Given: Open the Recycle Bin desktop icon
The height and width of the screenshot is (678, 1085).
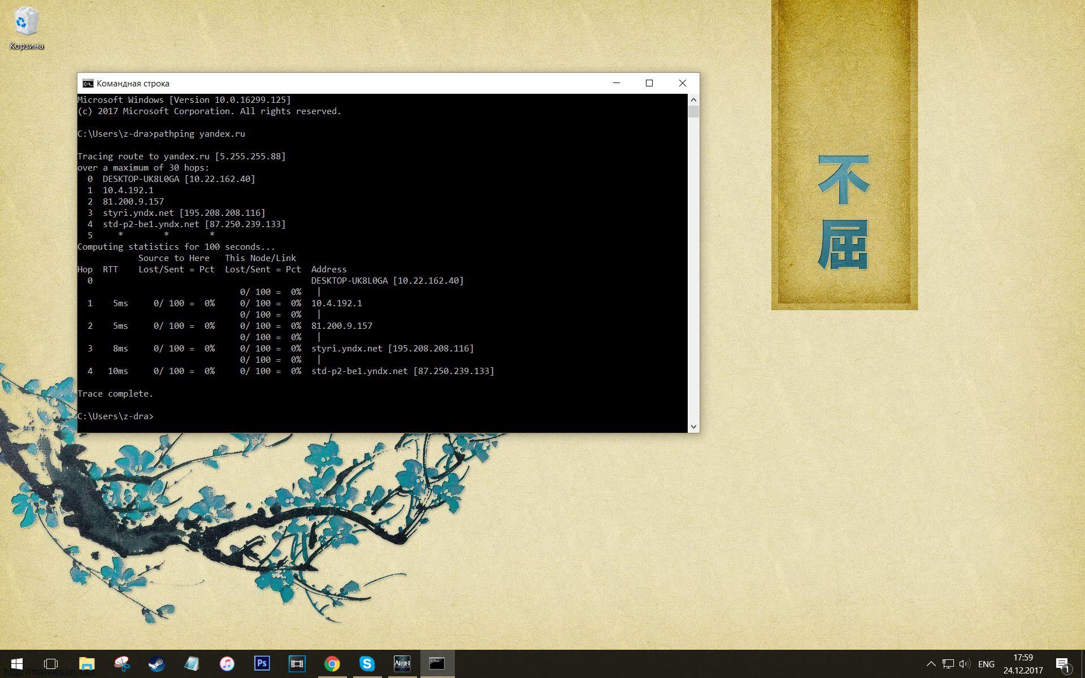Looking at the screenshot, I should pyautogui.click(x=26, y=28).
